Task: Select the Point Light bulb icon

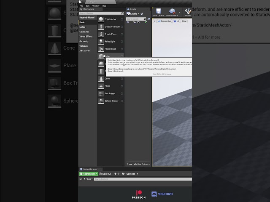Action: (x=101, y=42)
